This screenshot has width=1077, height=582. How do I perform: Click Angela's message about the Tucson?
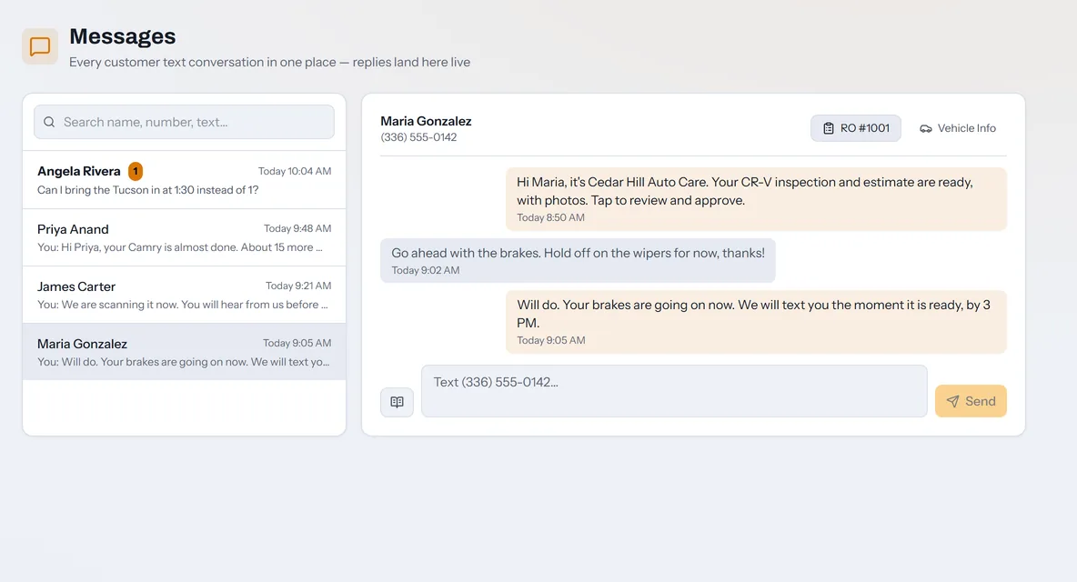(147, 190)
